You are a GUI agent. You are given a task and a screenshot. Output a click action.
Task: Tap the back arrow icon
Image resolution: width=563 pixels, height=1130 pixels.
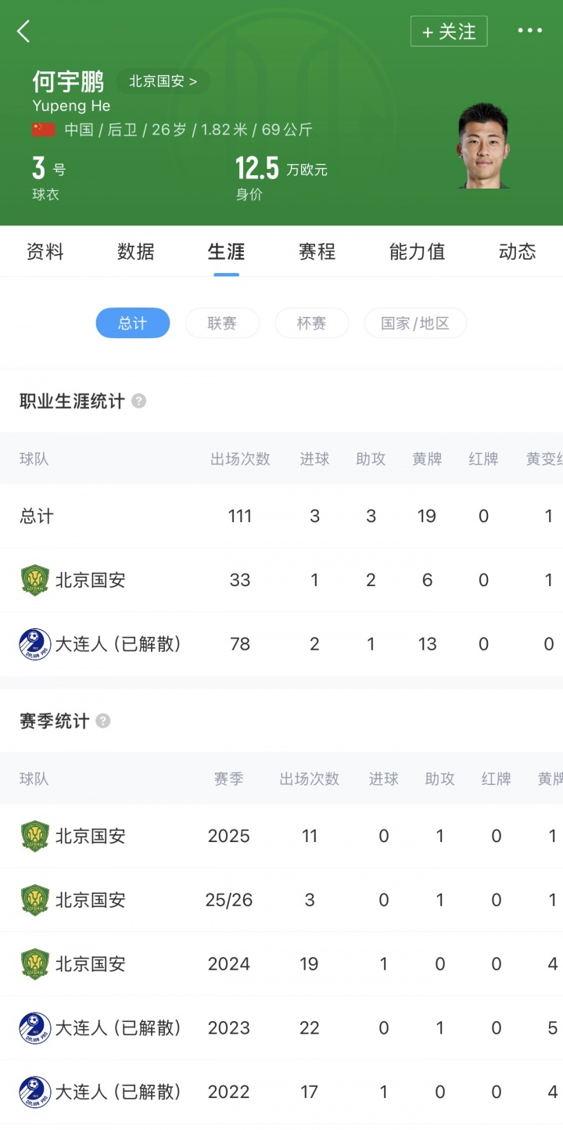click(23, 31)
